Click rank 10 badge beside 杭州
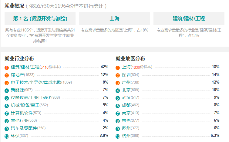The image size is (229, 142). 118,136
